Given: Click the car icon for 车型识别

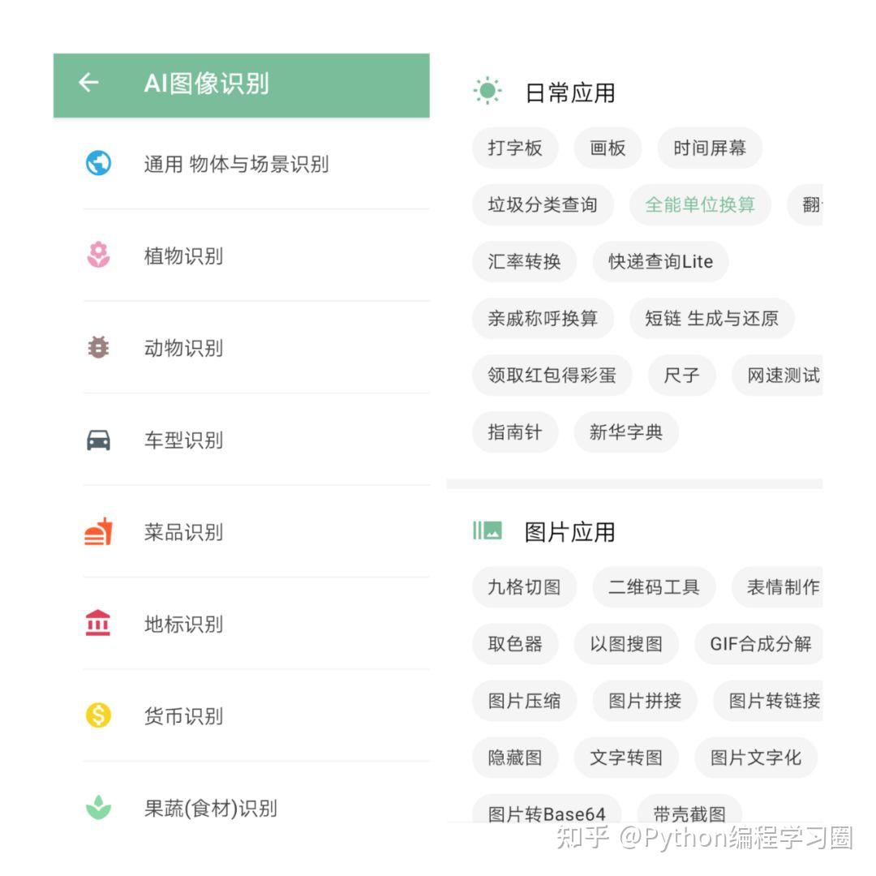Looking at the screenshot, I should point(97,440).
